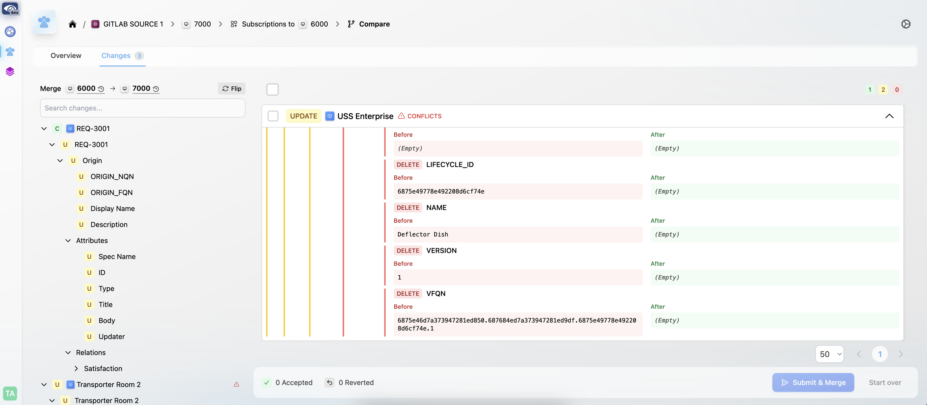
Task: Open the 7000 breadcrumb item
Action: (x=202, y=24)
